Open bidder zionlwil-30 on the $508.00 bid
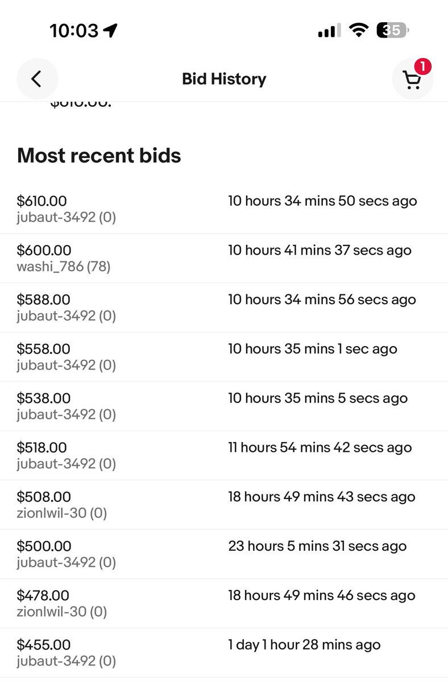Image resolution: width=448 pixels, height=682 pixels. tap(62, 513)
